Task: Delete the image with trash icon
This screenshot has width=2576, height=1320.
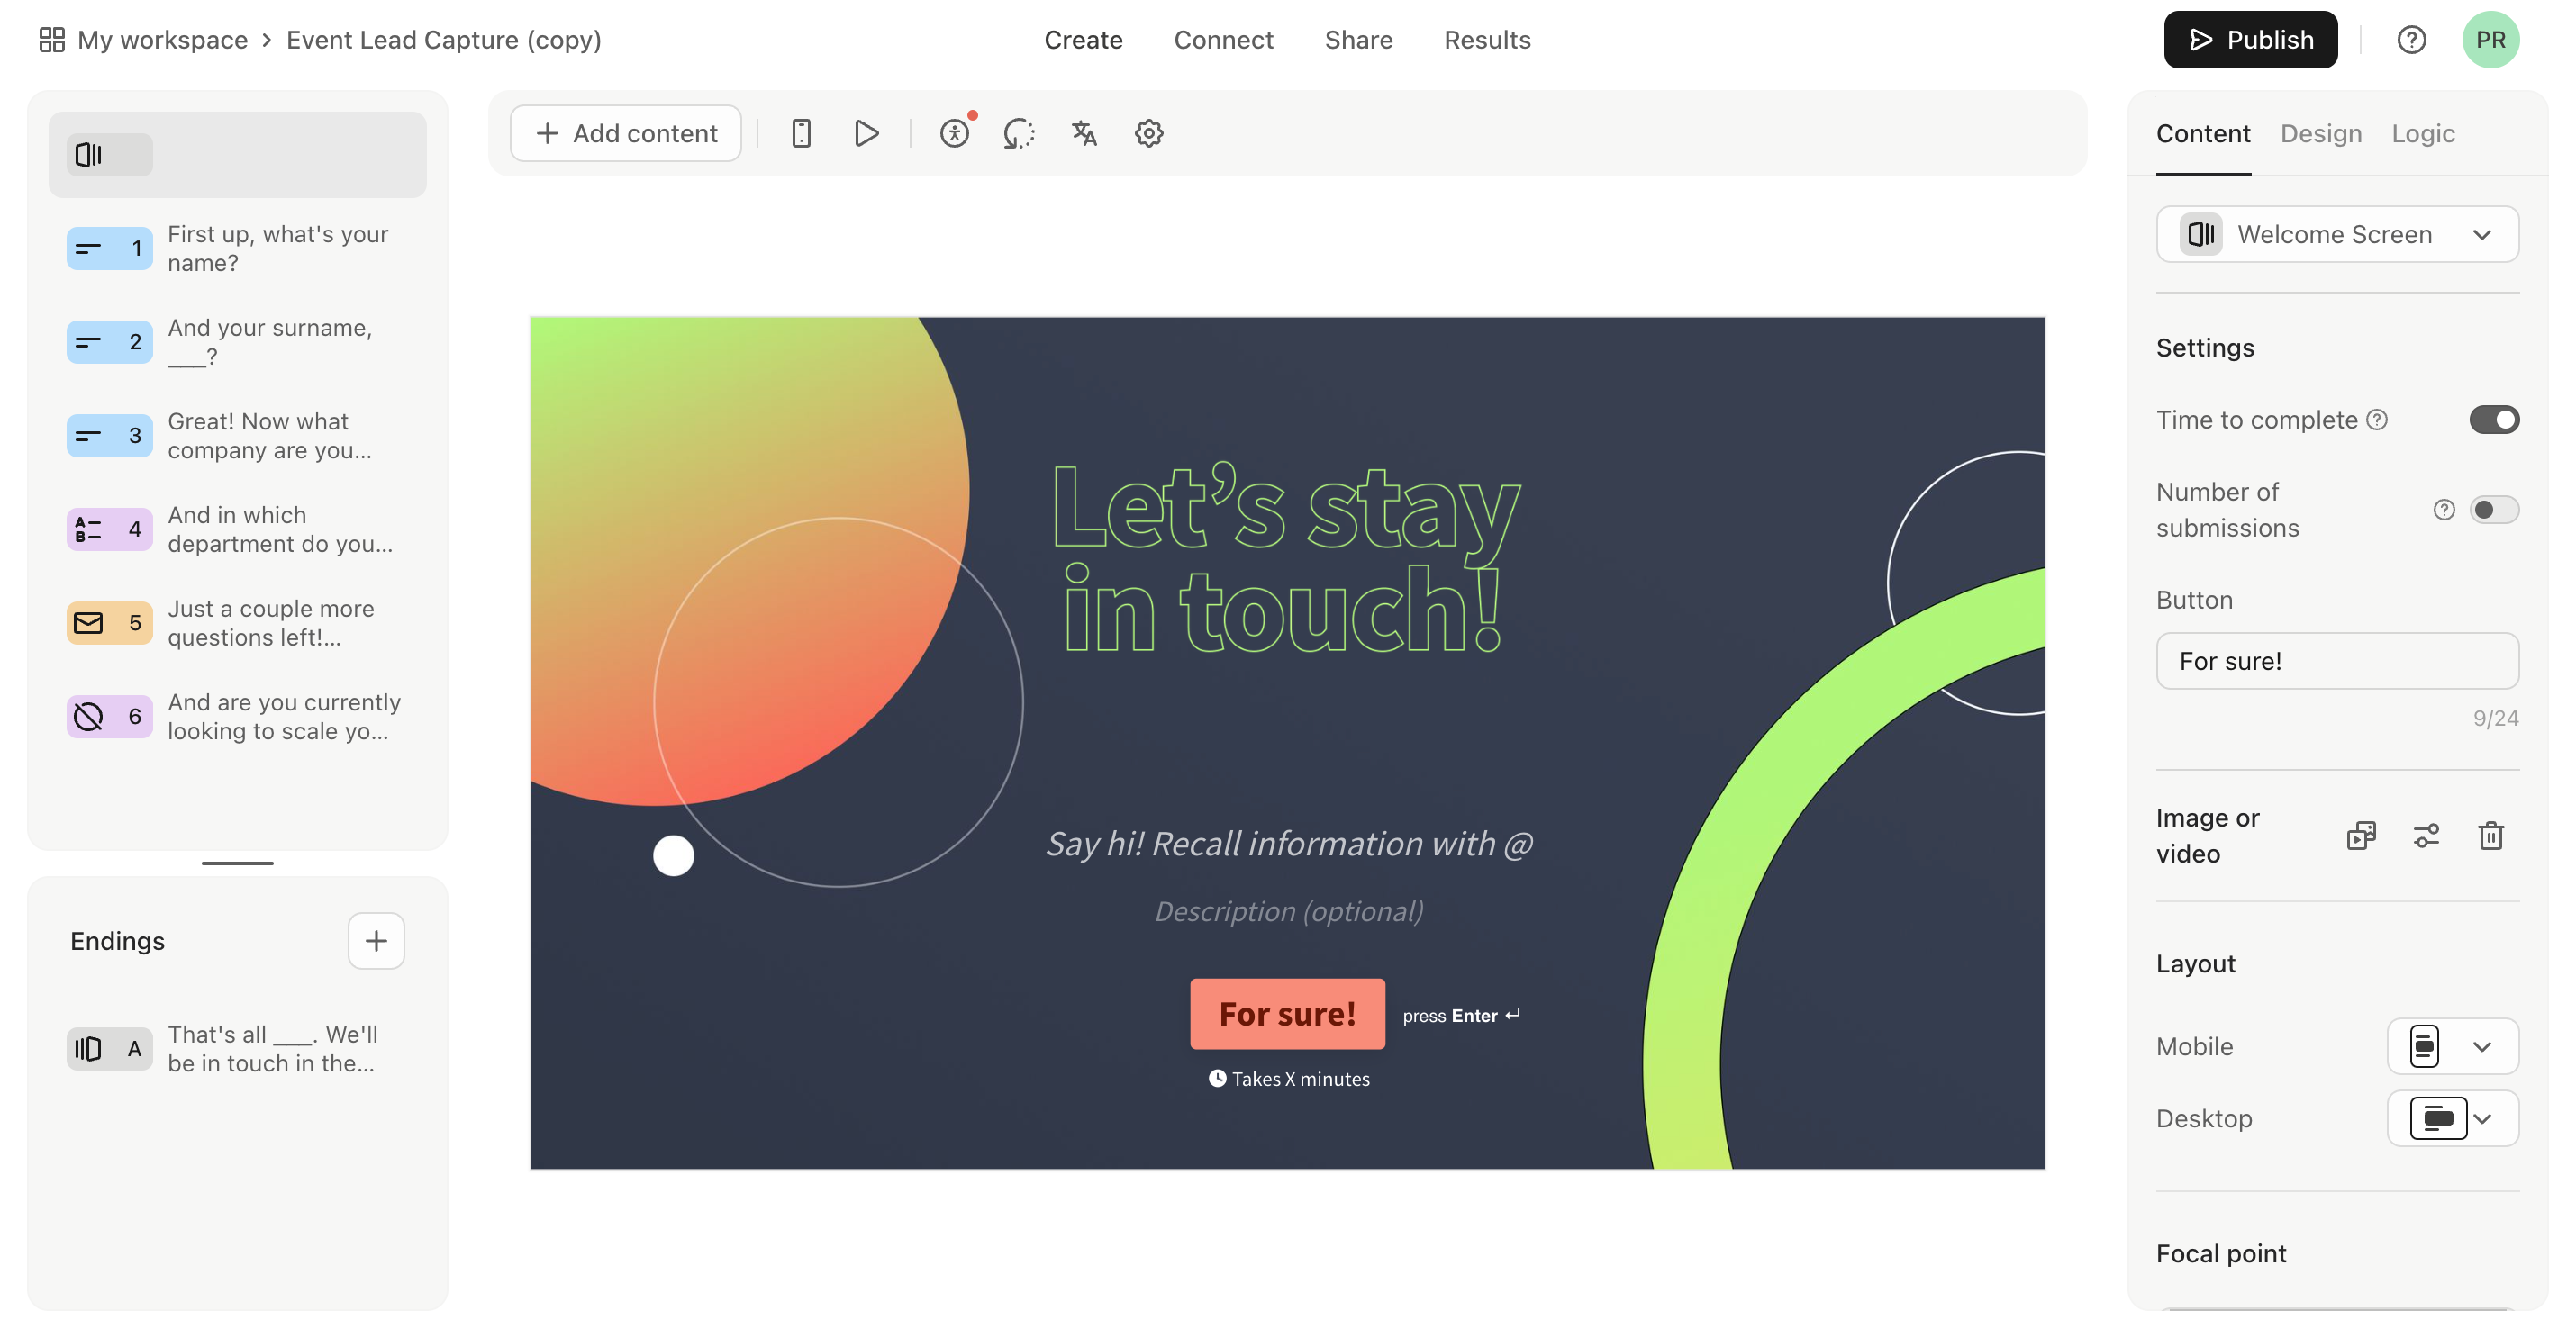Action: (x=2491, y=836)
